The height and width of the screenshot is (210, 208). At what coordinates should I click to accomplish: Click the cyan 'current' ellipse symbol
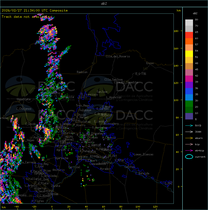point(189,157)
